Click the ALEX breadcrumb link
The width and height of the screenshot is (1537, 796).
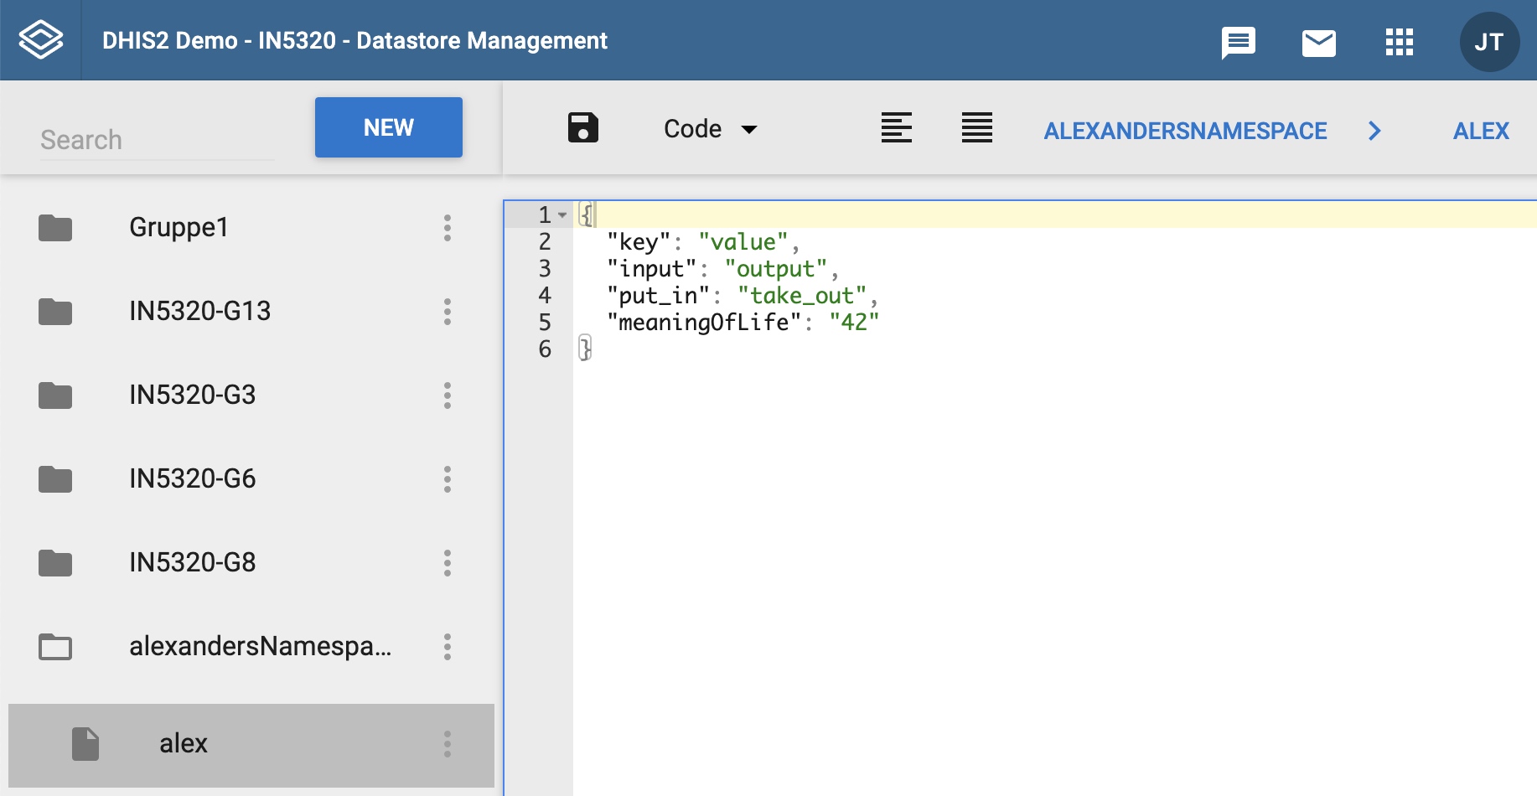click(x=1481, y=131)
